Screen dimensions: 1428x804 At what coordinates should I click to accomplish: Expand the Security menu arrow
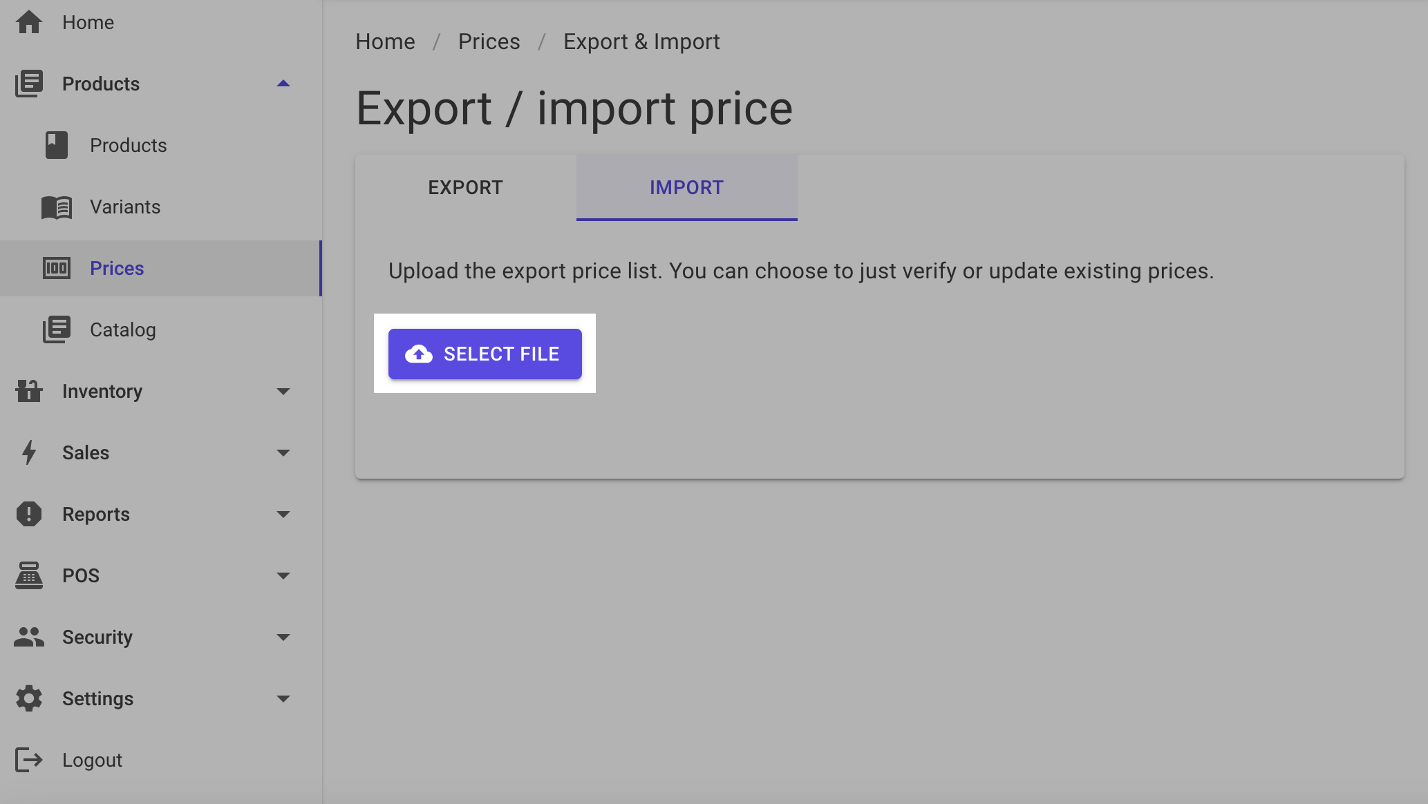pos(283,637)
